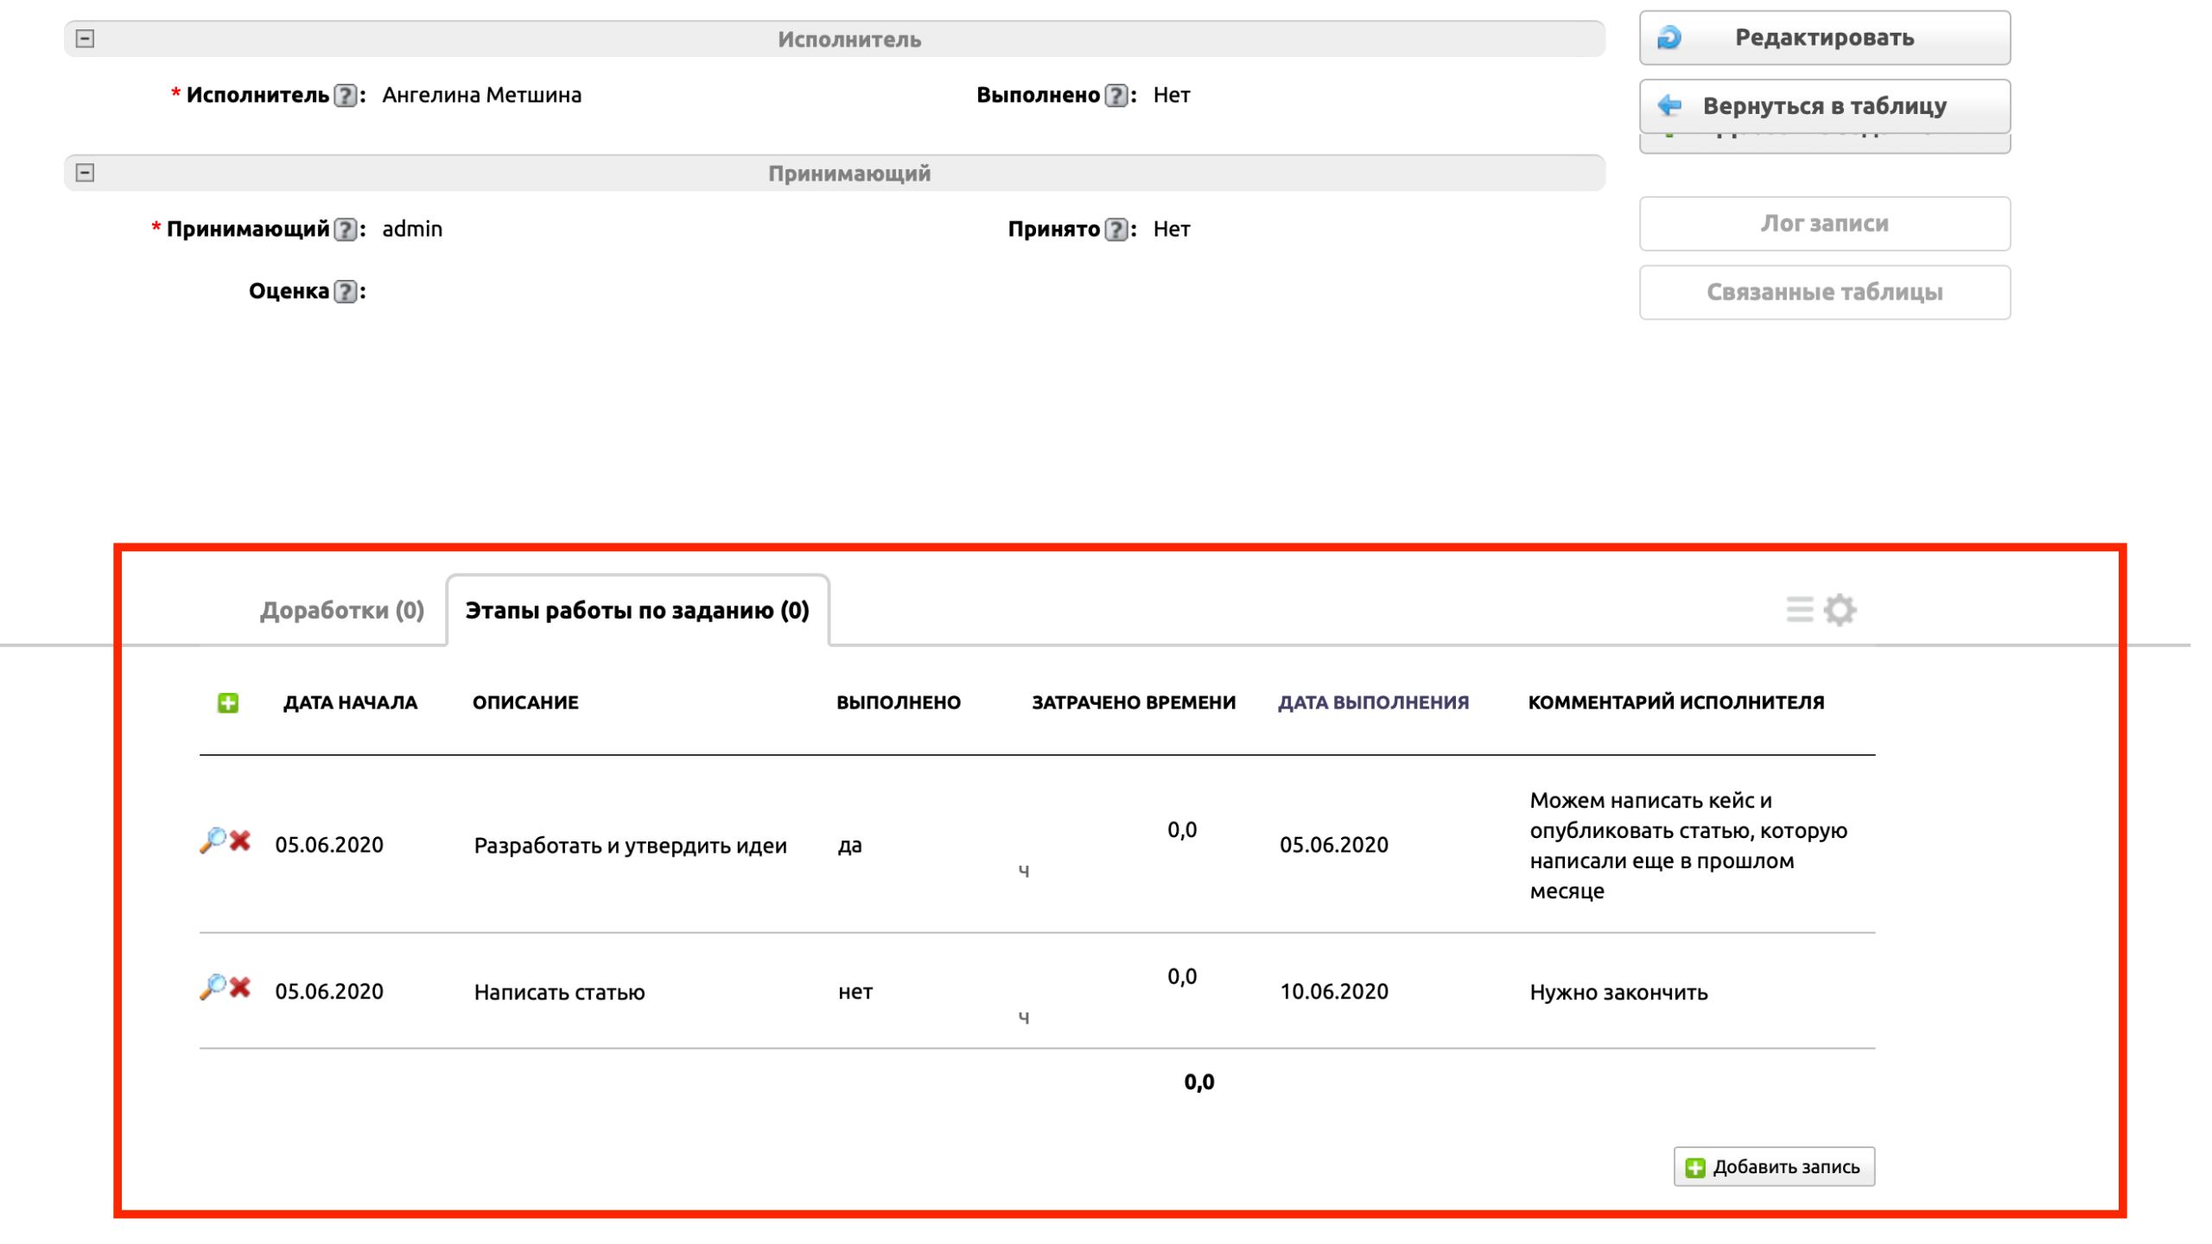Click help icon next to Выполнено label
The height and width of the screenshot is (1244, 2212).
(1116, 95)
